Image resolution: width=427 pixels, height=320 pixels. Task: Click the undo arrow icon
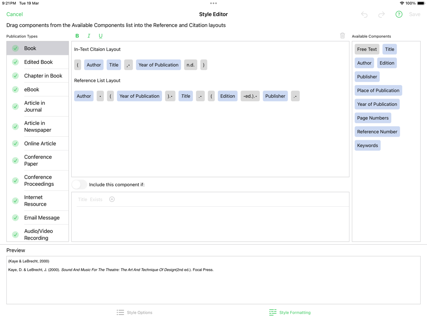(x=364, y=14)
